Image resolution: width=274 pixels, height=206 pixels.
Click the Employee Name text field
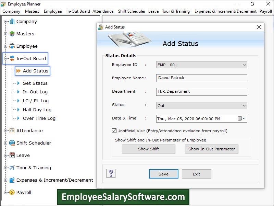click(x=201, y=78)
